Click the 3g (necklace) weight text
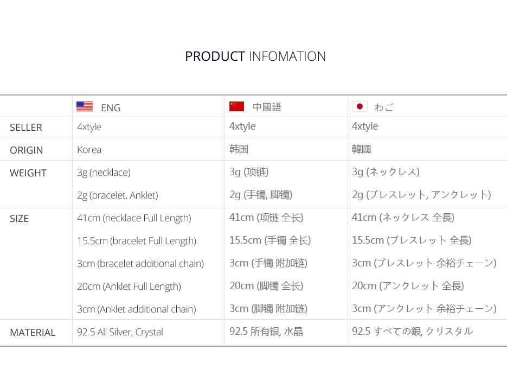Screen dimensions: 507x388 [x=104, y=173]
